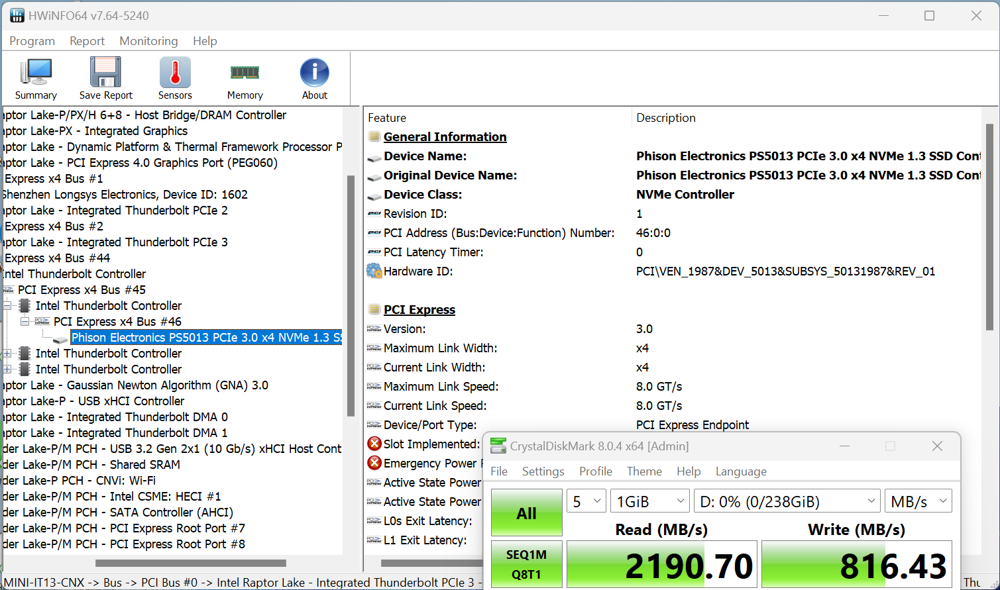Click the About info icon
This screenshot has height=590, width=1000.
tap(315, 72)
